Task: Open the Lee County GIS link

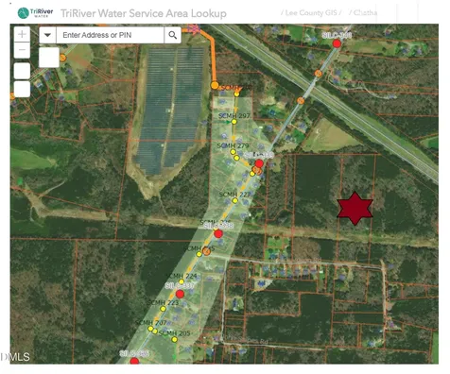Action: 311,13
